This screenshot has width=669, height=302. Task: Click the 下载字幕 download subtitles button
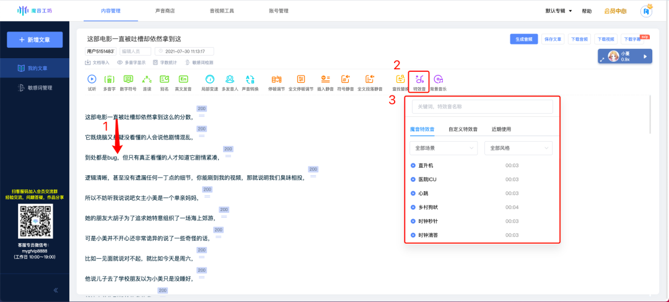[632, 39]
